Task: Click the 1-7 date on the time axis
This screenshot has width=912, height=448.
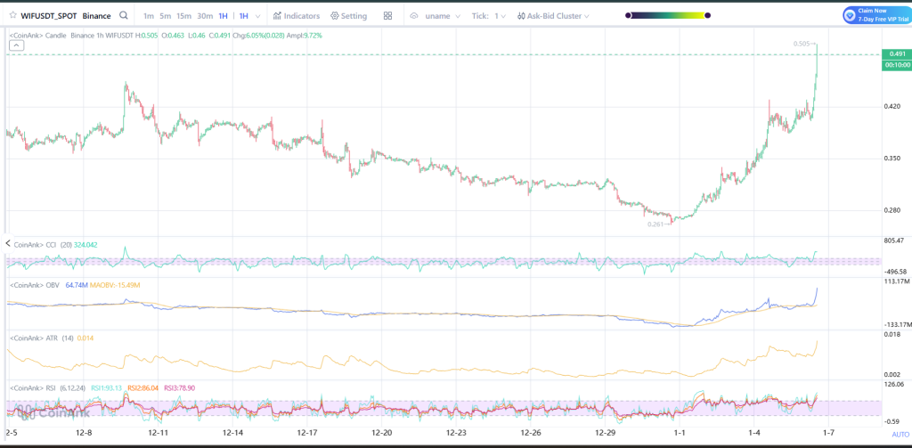Action: point(829,434)
